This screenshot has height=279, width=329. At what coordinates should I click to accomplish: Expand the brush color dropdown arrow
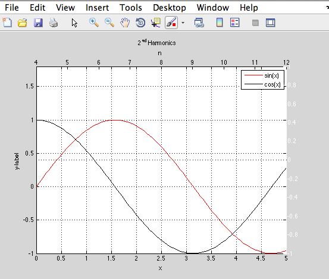click(183, 23)
